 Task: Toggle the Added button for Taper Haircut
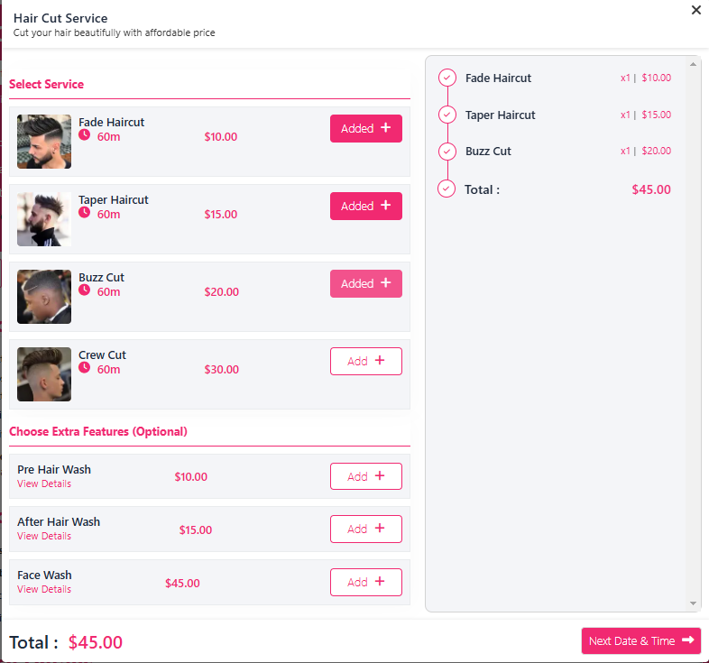click(x=366, y=207)
